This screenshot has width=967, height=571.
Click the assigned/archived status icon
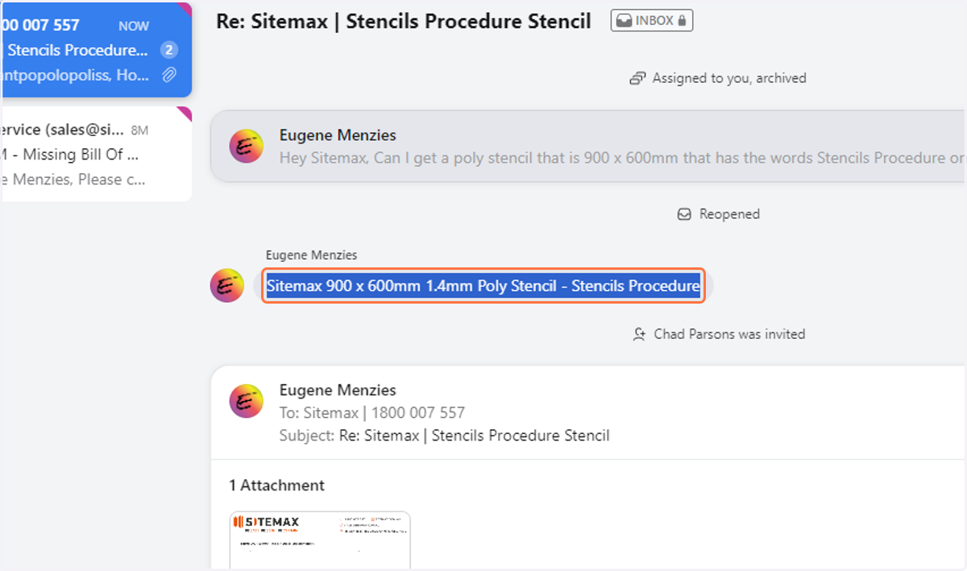point(638,78)
